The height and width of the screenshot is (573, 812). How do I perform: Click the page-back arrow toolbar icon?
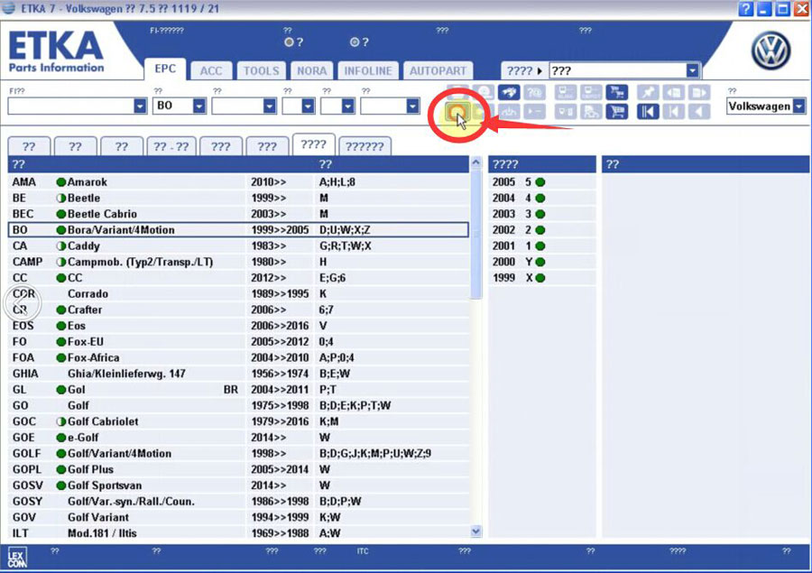673,92
